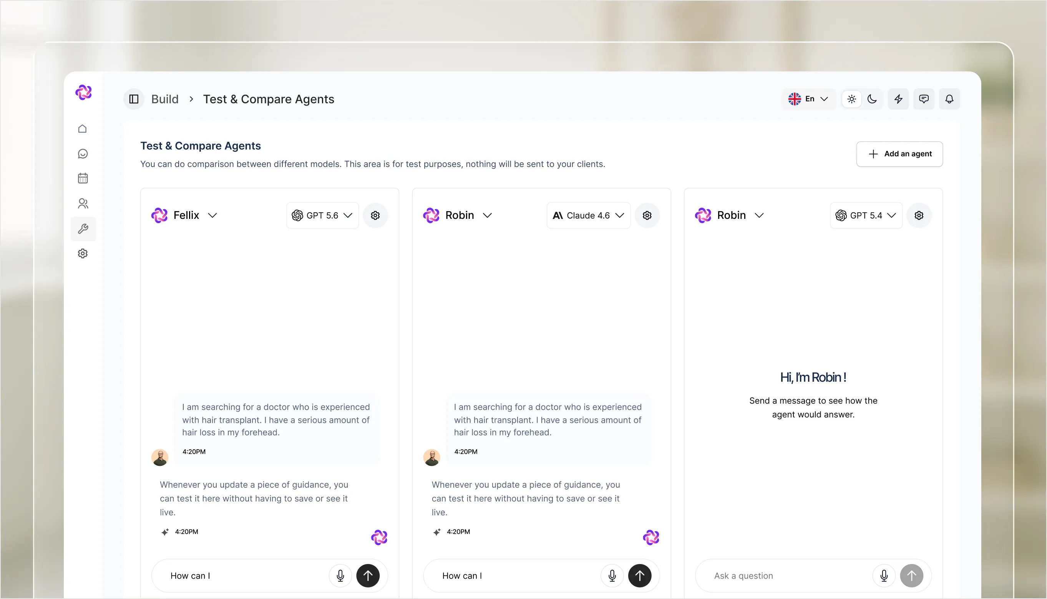Click microphone in Fellix chat input
This screenshot has height=599, width=1047.
click(340, 576)
